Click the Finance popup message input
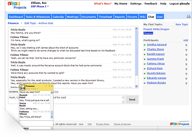The height and width of the screenshot is (137, 192). (36, 123)
